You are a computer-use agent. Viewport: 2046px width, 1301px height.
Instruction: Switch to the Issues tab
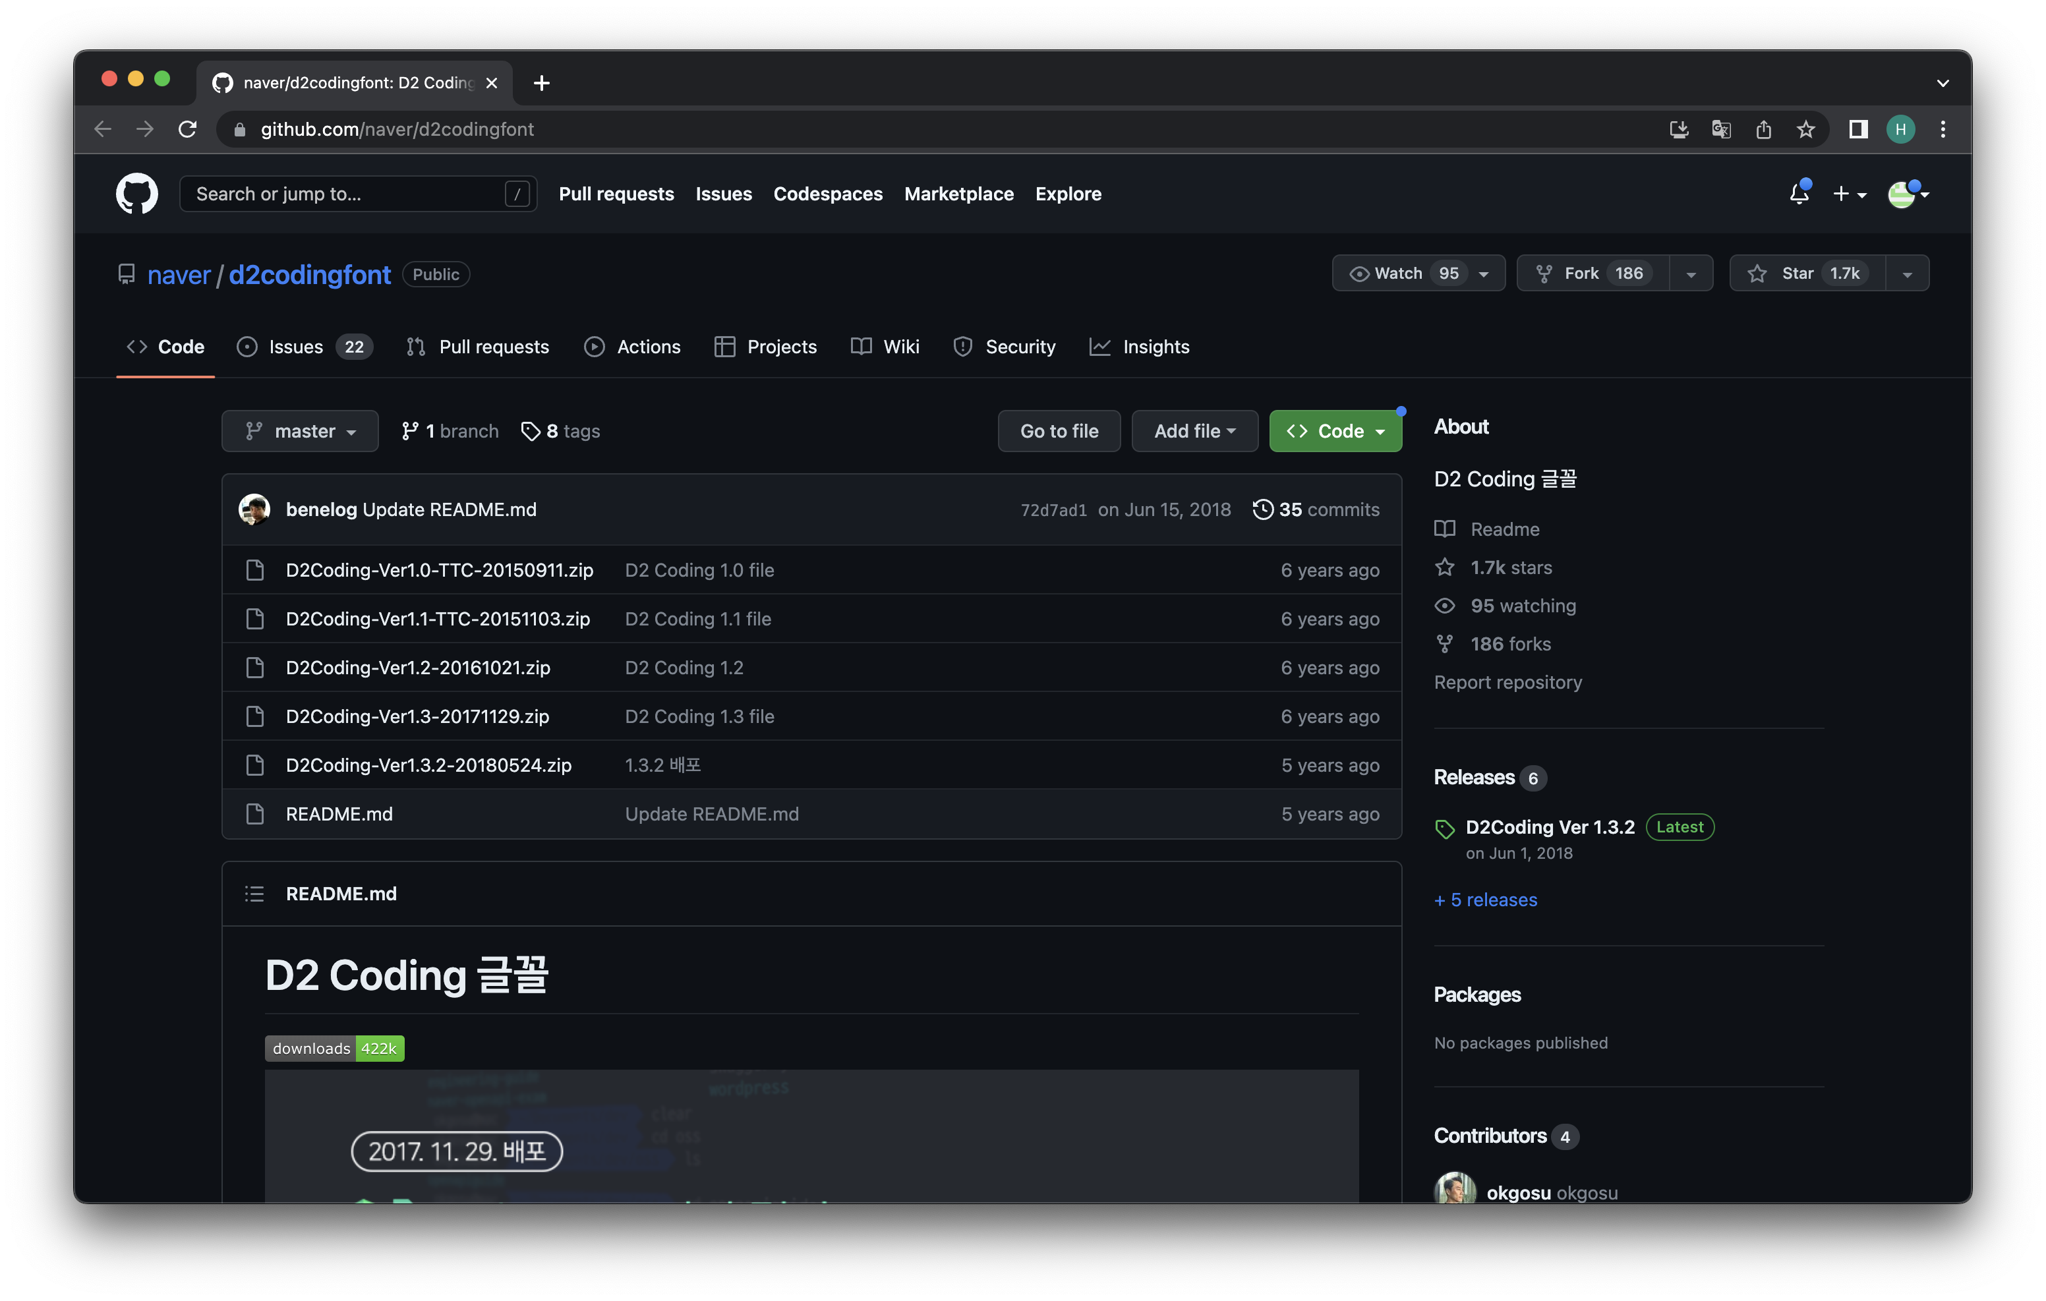tap(304, 347)
